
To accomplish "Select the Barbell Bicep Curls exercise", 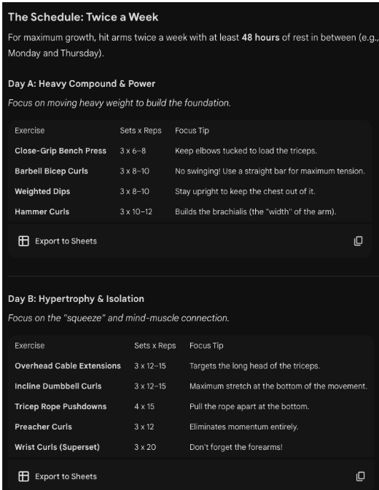I will coord(51,171).
